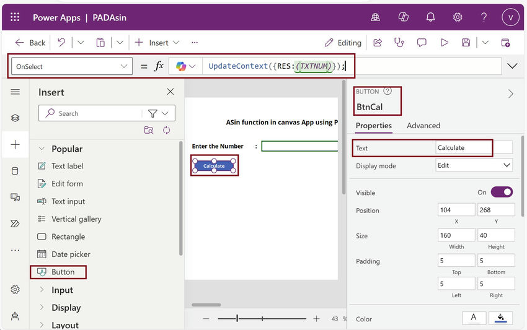
Task: Click the get more components icon
Action: pyautogui.click(x=149, y=130)
